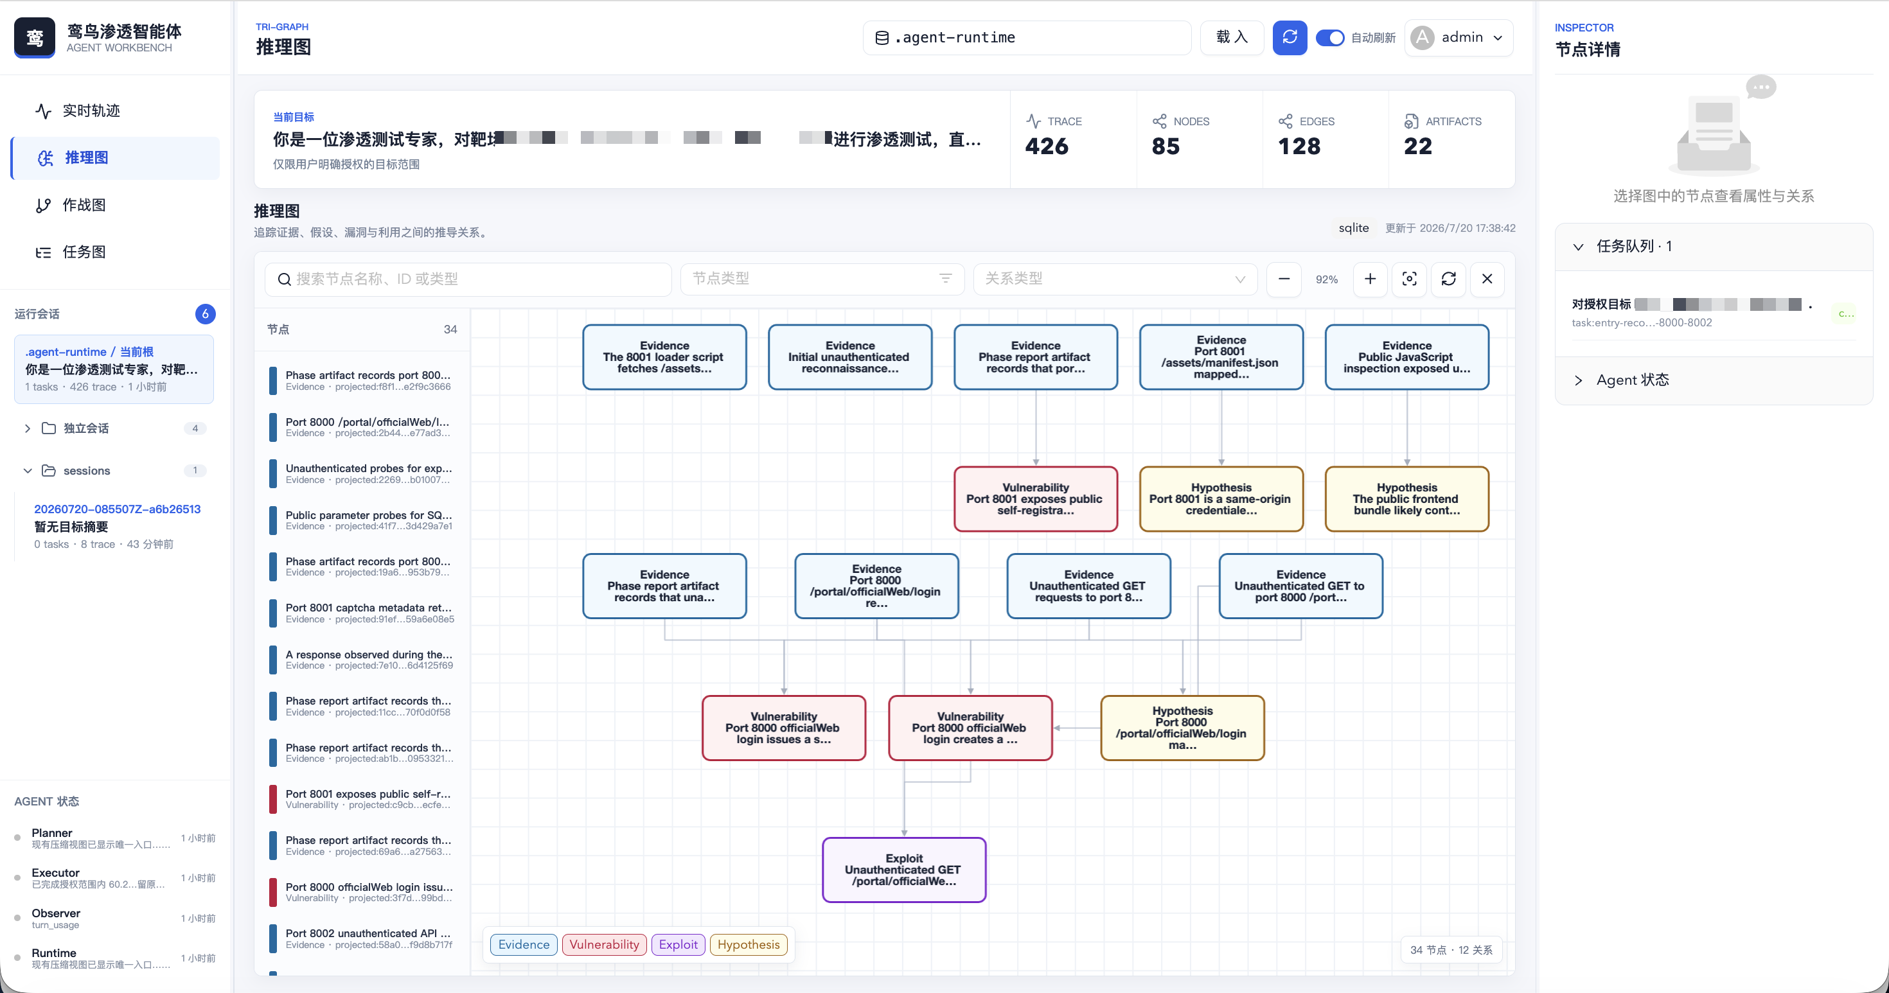This screenshot has width=1889, height=993.
Task: Click the node search input field
Action: pos(468,279)
